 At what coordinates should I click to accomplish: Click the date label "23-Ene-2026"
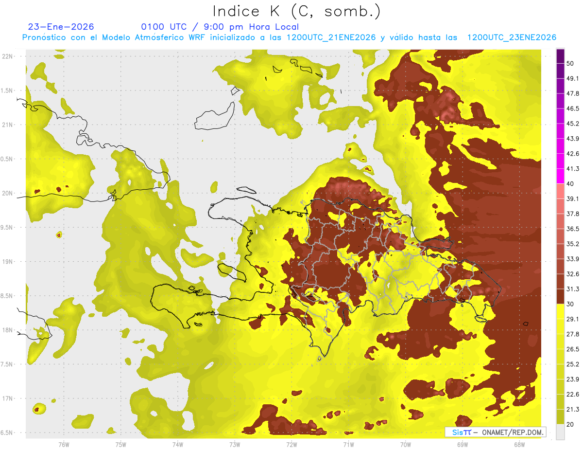click(x=61, y=27)
